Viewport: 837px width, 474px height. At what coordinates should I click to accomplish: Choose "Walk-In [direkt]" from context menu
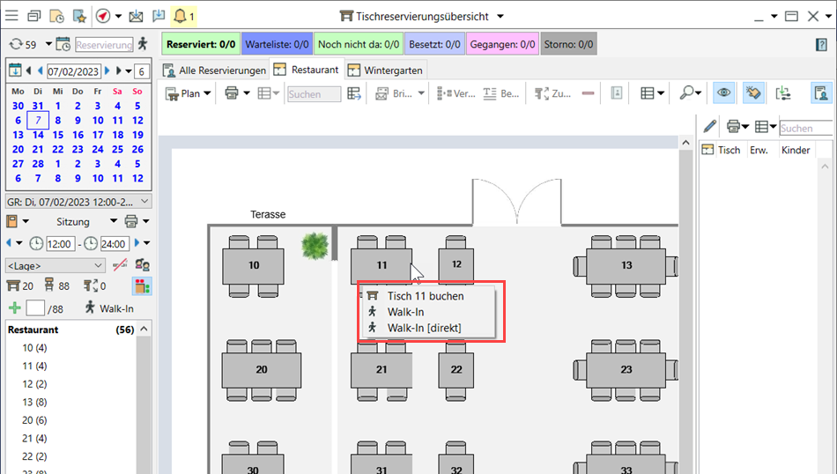(424, 328)
